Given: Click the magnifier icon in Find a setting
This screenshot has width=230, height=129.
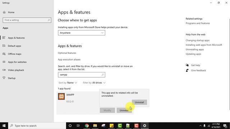Looking at the screenshot, I should coord(49,20).
